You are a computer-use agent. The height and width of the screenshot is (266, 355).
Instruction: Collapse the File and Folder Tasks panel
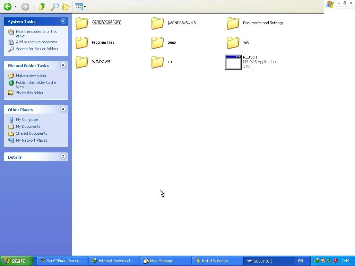coord(63,65)
